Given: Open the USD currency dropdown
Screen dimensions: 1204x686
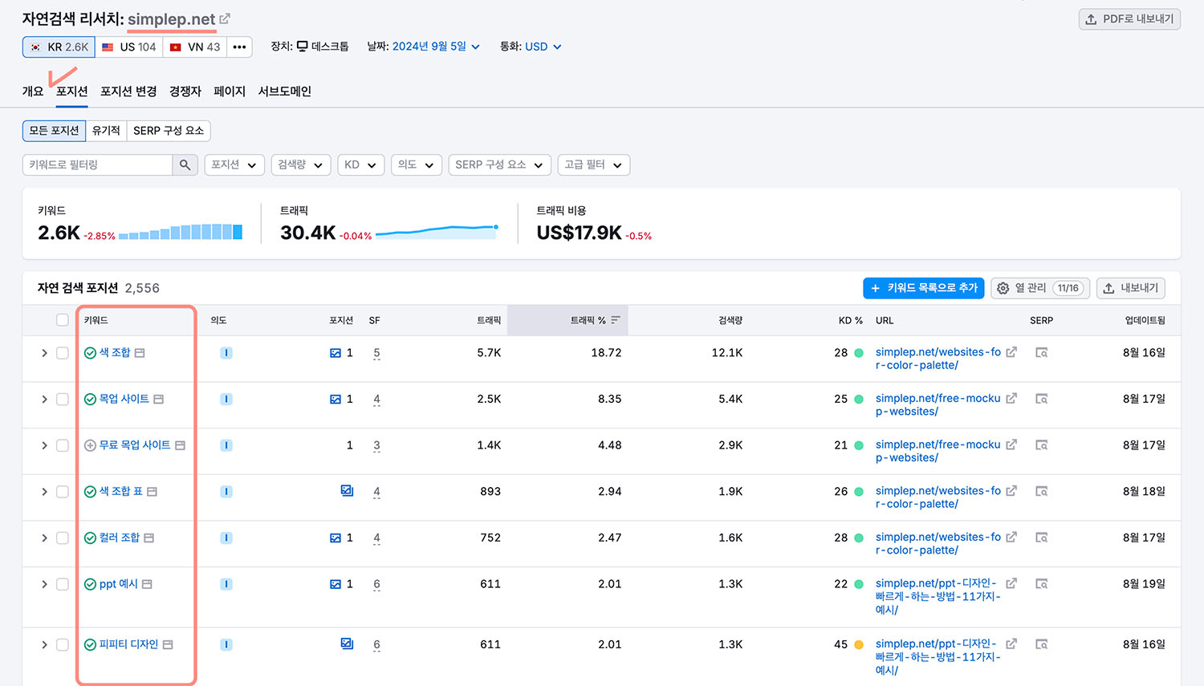Looking at the screenshot, I should click(x=543, y=47).
